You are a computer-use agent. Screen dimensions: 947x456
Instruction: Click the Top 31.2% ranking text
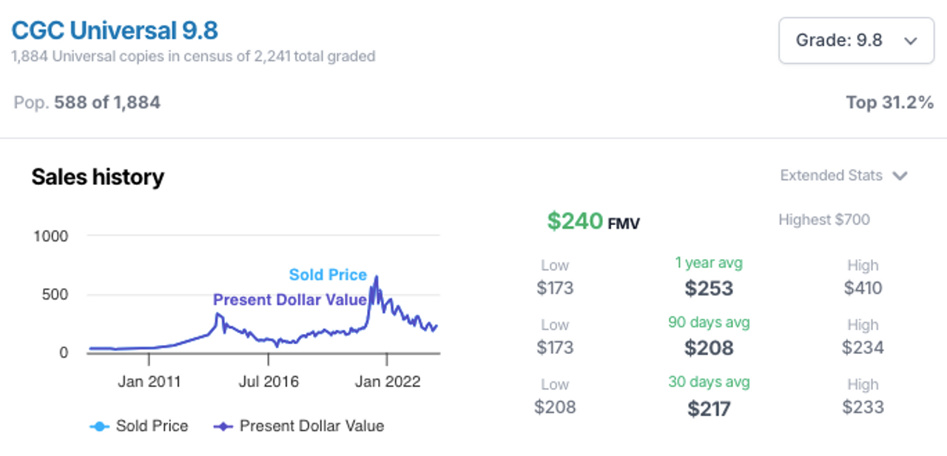click(x=890, y=103)
